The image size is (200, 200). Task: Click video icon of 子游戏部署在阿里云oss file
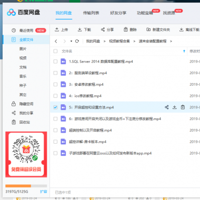(x=63, y=153)
